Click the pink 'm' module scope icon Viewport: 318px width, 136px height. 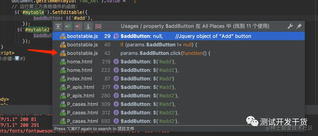(x=98, y=26)
